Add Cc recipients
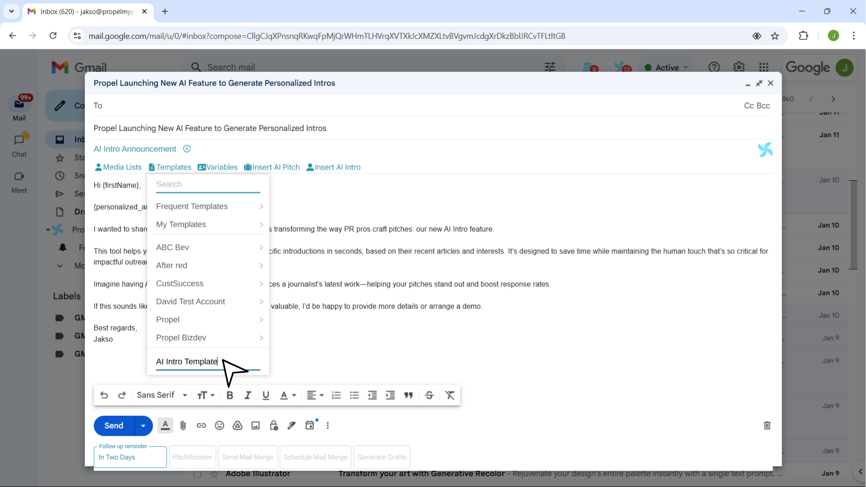The image size is (866, 487). coord(749,106)
